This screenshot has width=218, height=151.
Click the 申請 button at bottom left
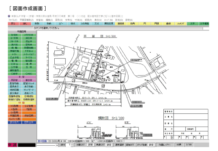12,145
